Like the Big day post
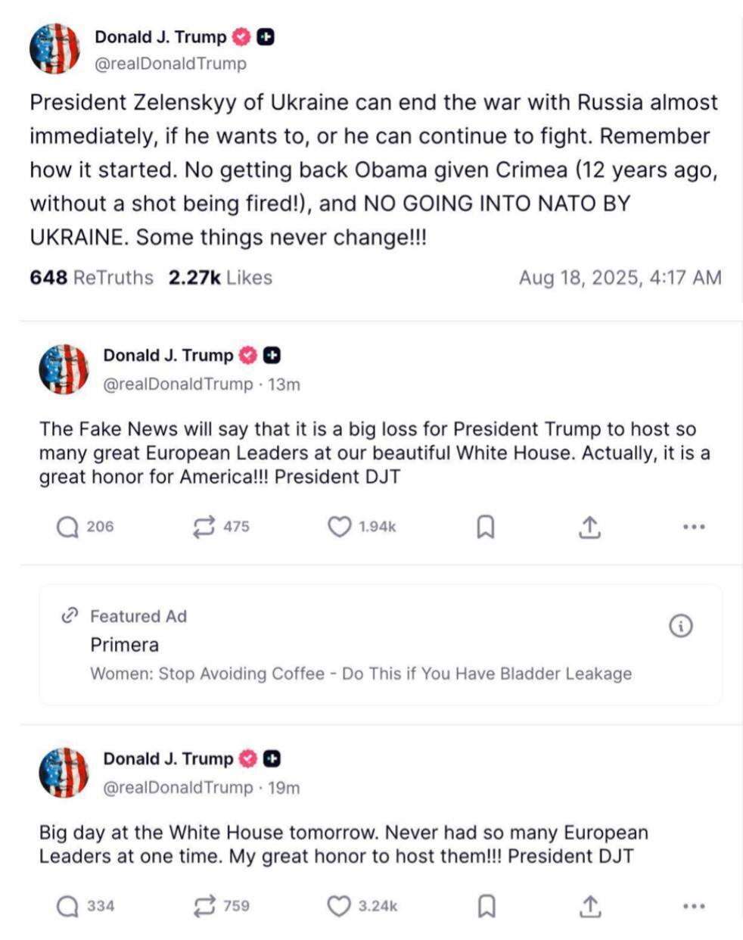 tap(339, 906)
